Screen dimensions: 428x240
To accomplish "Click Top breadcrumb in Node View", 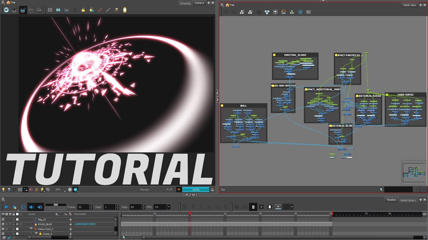I will (232, 5).
